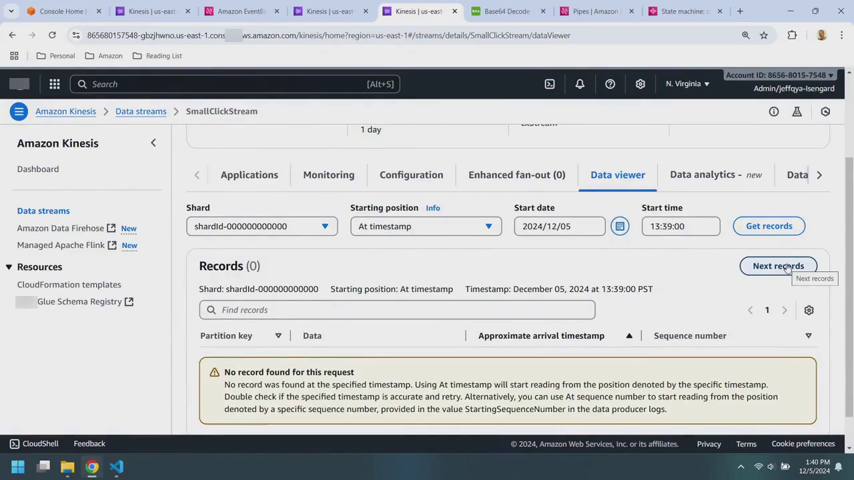Open the Start date calendar picker

pos(620,226)
